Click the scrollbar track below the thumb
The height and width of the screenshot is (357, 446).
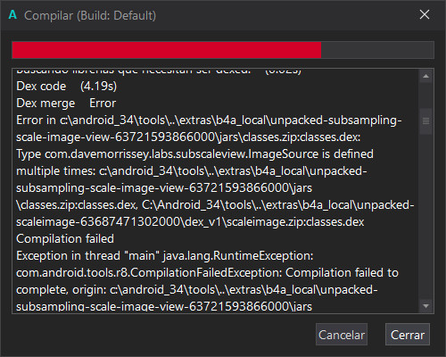425,217
